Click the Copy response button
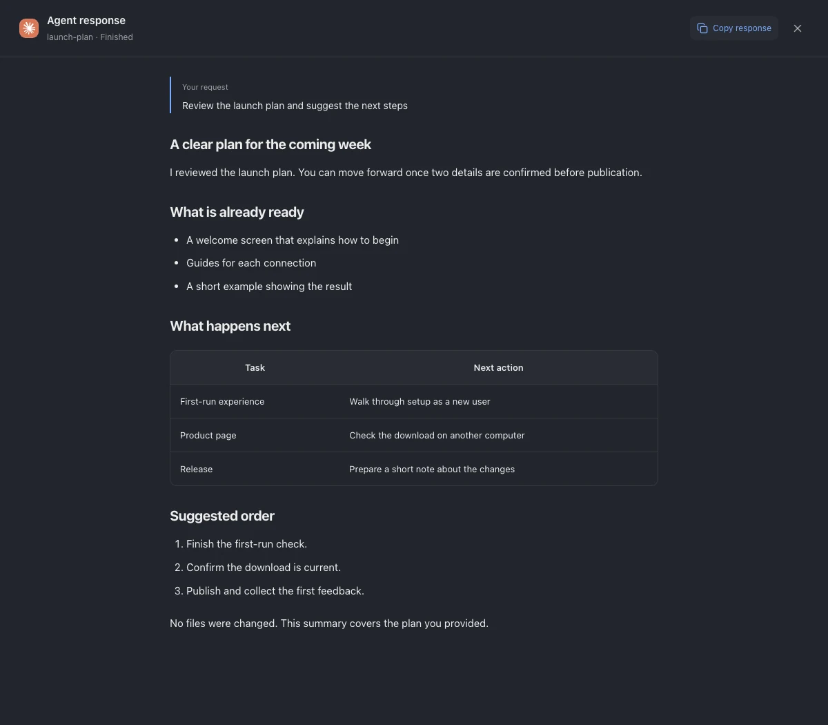Viewport: 828px width, 725px height. click(734, 28)
